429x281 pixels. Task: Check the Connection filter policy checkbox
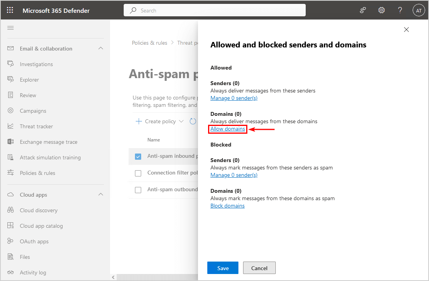pyautogui.click(x=138, y=173)
